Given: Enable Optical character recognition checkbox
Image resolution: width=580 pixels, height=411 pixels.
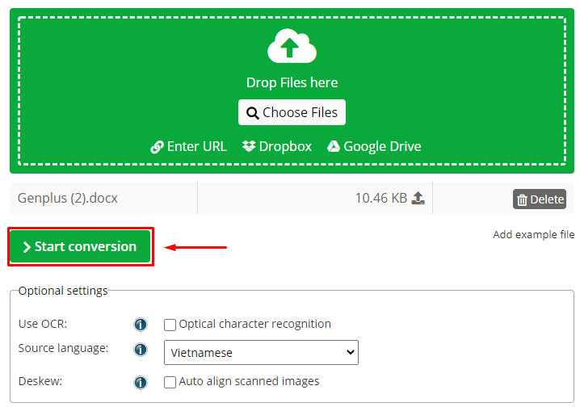Looking at the screenshot, I should click(170, 325).
